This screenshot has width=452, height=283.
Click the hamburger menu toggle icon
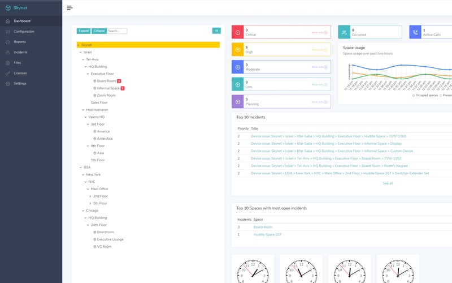pyautogui.click(x=69, y=8)
